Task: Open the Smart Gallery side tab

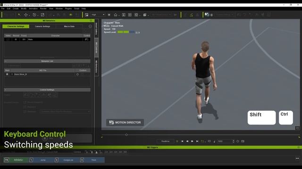Action: click(x=96, y=28)
